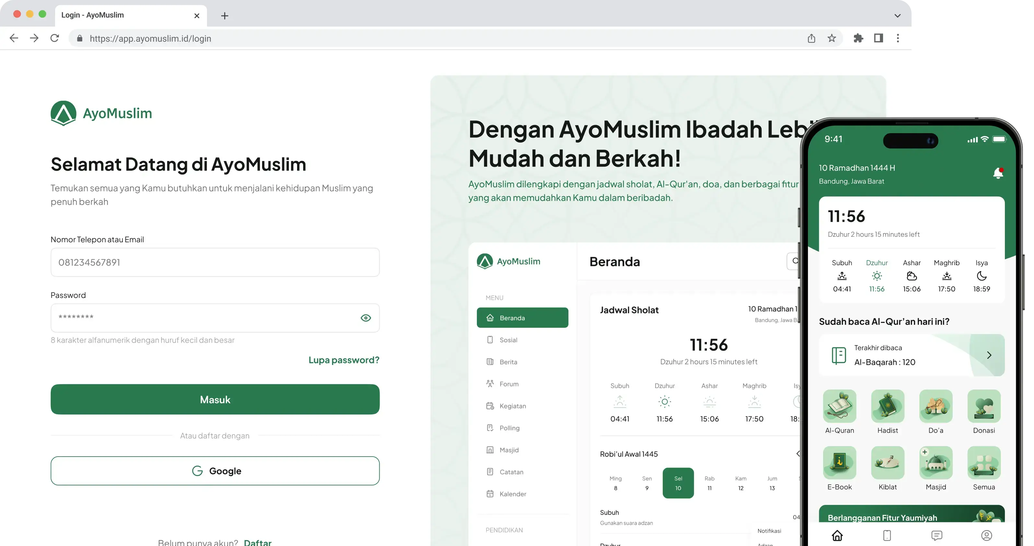Image resolution: width=1034 pixels, height=546 pixels.
Task: Click the Nomor Telepon atau Email field
Action: point(215,262)
